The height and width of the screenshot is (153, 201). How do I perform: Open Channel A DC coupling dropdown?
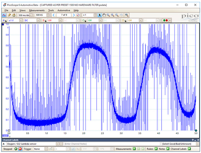(x=38, y=20)
